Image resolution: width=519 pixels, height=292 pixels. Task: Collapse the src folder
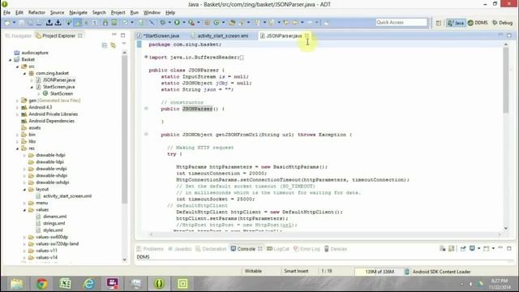(x=18, y=67)
